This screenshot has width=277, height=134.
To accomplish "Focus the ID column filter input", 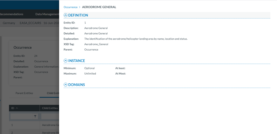I will (x=21, y=116).
